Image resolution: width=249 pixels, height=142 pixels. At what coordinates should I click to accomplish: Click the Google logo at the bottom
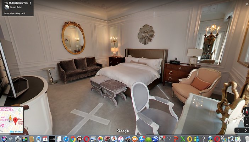pos(123,131)
